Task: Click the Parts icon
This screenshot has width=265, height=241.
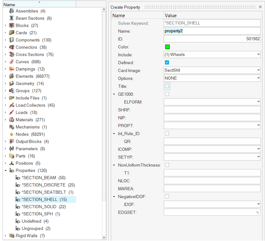Action: (x=12, y=156)
